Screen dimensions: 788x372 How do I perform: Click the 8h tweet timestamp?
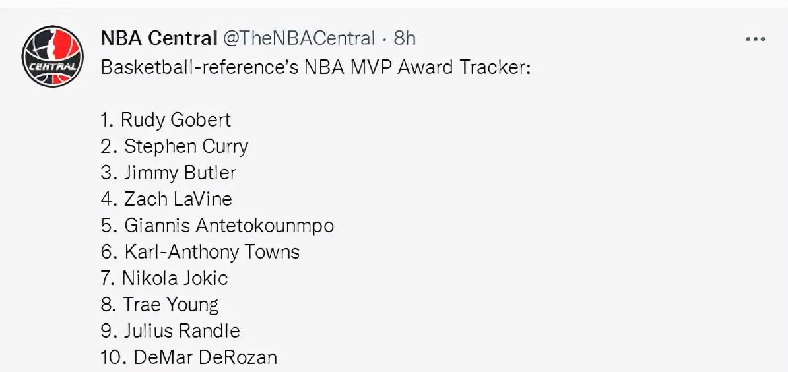[x=405, y=38]
